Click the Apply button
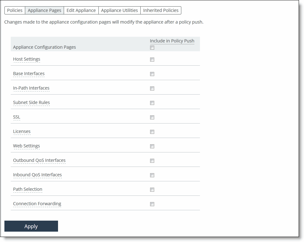The width and height of the screenshot is (304, 242). pos(31,226)
